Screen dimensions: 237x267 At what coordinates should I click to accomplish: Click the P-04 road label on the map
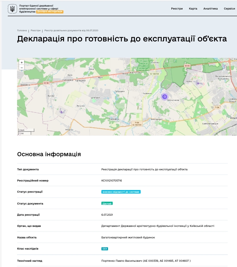(217, 107)
